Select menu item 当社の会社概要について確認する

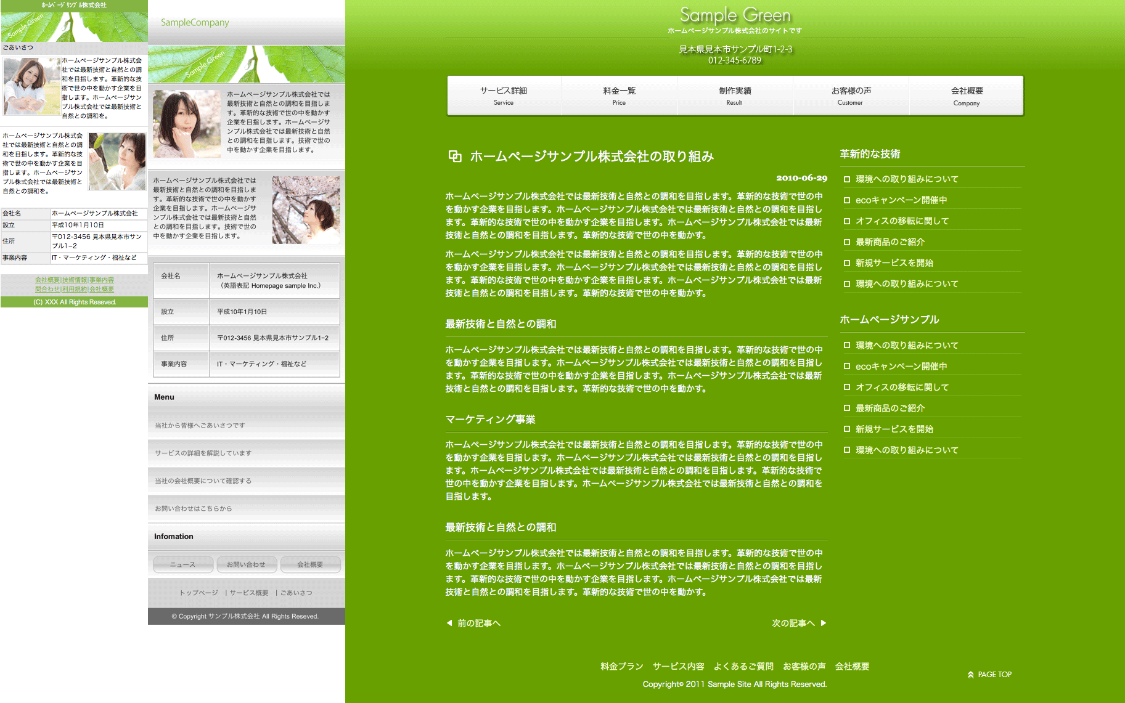[x=203, y=481]
